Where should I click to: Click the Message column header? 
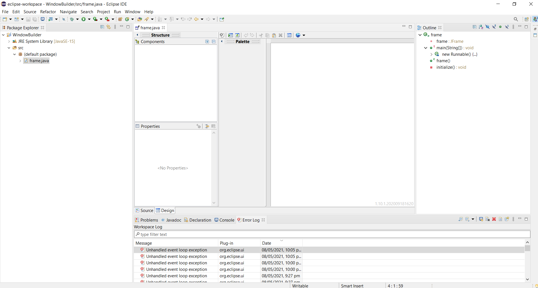pos(176,243)
